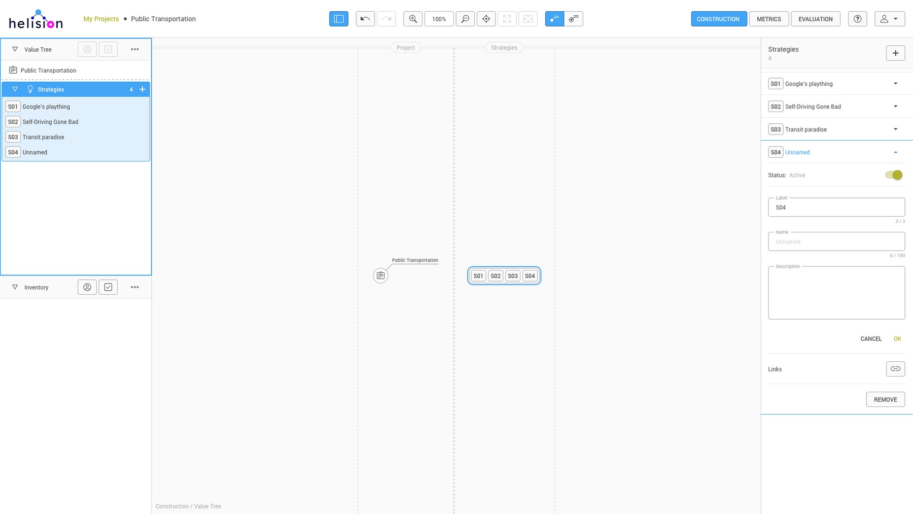The image size is (913, 514).
Task: Expand the S01 Google's plaything strategy
Action: click(895, 84)
